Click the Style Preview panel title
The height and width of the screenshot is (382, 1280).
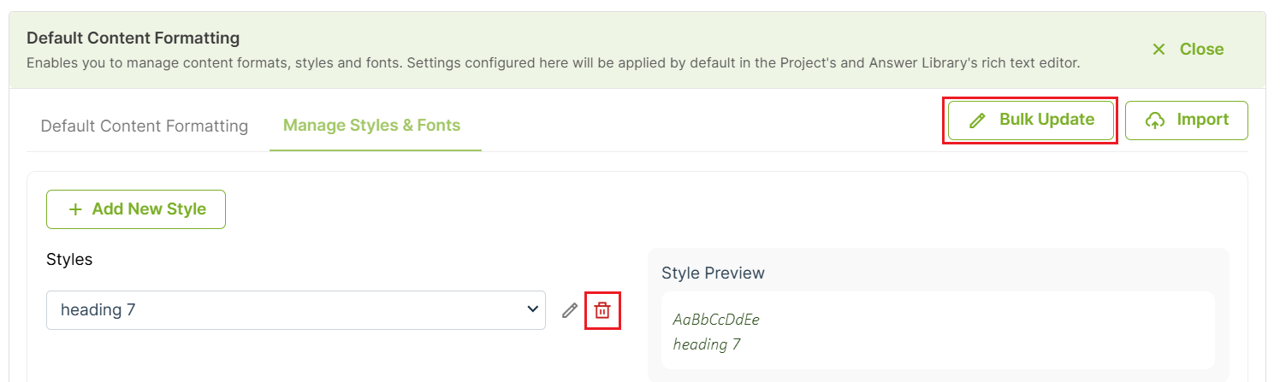[713, 273]
